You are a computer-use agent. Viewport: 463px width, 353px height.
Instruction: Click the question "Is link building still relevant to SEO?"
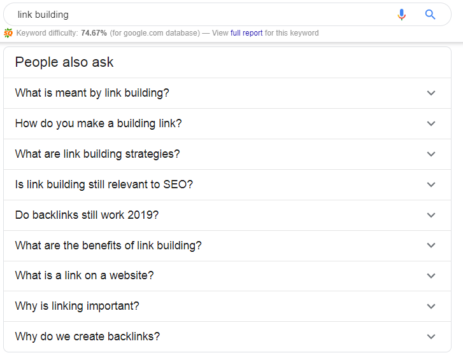click(104, 184)
